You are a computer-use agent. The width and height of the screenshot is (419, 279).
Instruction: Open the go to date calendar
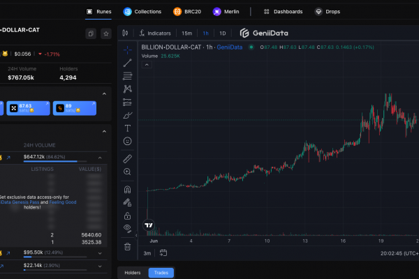point(163,252)
